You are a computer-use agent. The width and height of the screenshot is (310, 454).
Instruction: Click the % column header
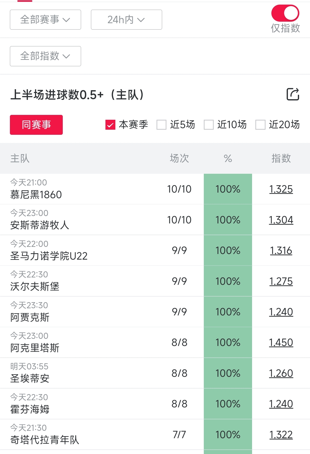click(x=228, y=158)
